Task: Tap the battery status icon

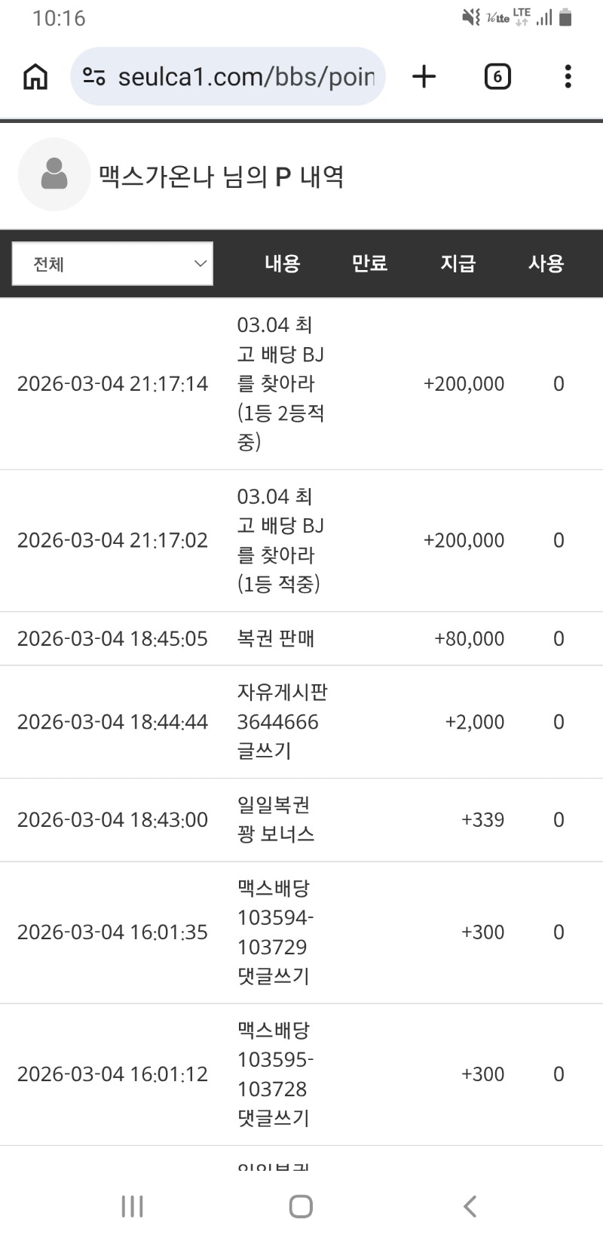Action: point(565,17)
